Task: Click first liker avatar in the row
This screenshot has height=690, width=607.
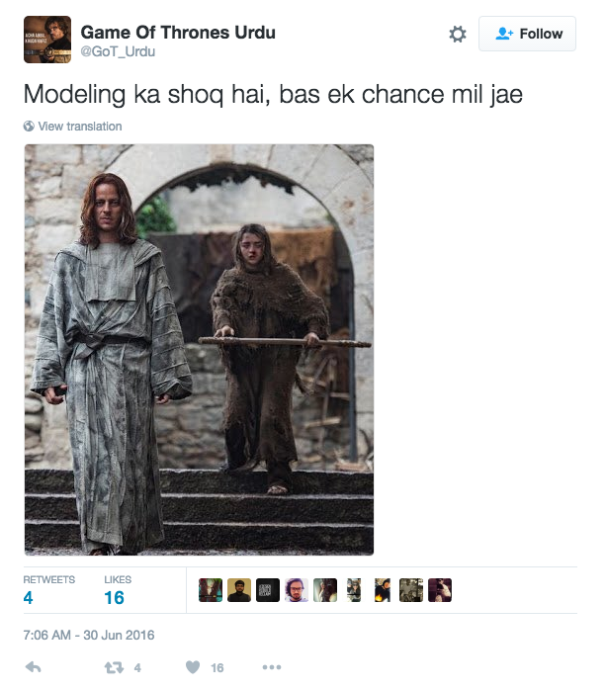Action: [x=211, y=590]
